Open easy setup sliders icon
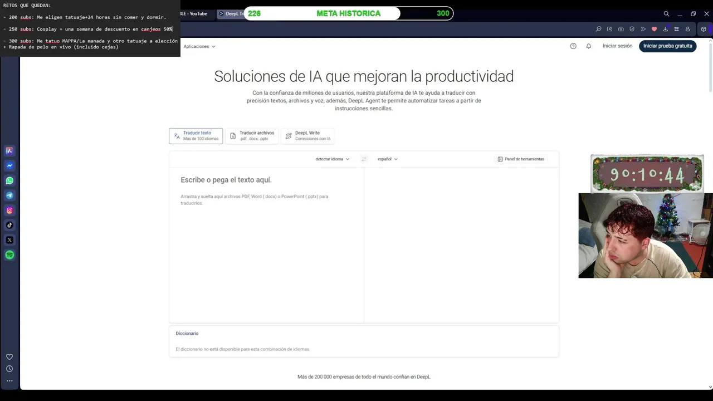This screenshot has height=401, width=713. (676, 29)
